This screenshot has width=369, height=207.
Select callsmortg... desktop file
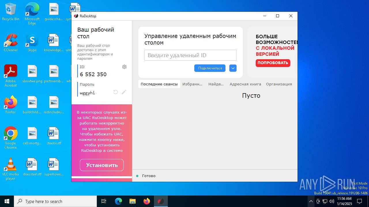[32, 136]
